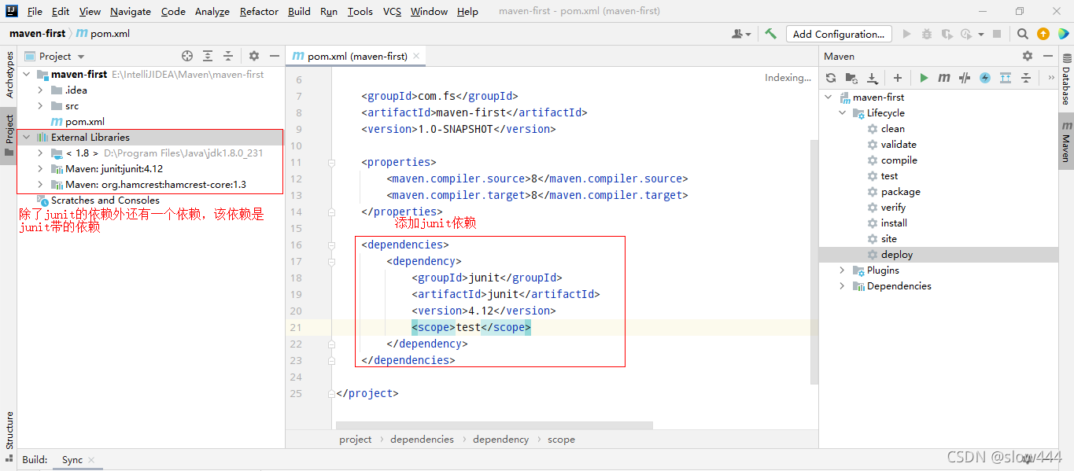
Task: Click the Run with Coverage icon
Action: tap(946, 34)
